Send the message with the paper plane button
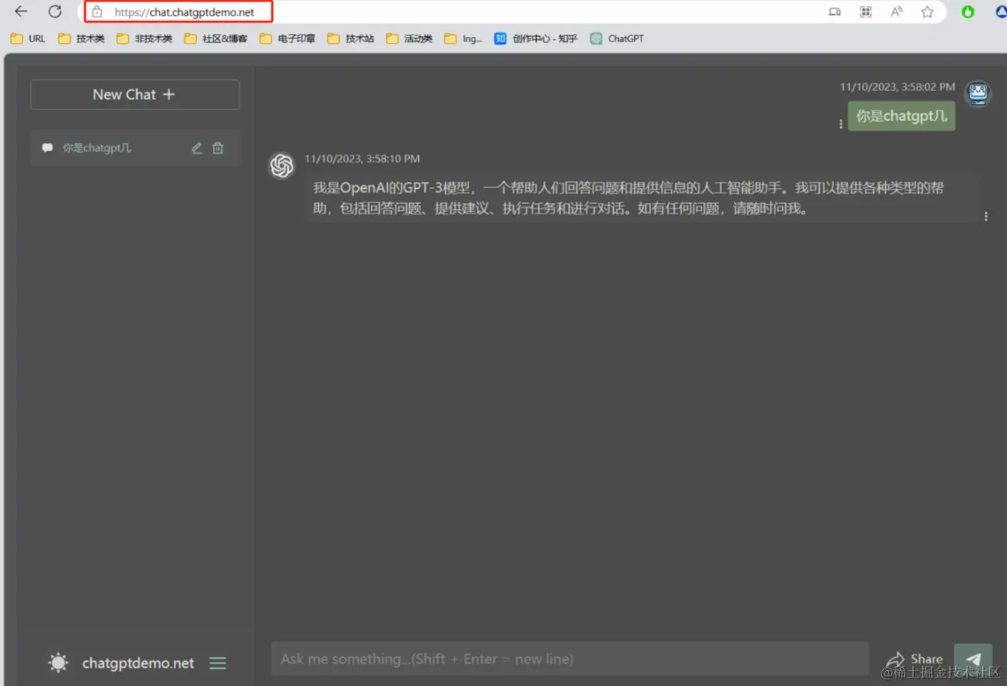1007x686 pixels. [973, 660]
